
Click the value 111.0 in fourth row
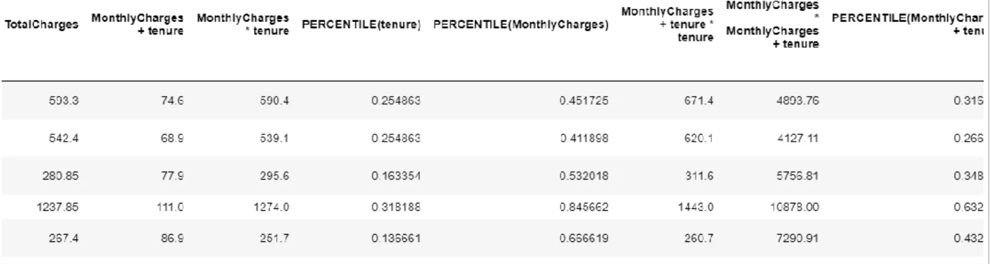coord(170,207)
